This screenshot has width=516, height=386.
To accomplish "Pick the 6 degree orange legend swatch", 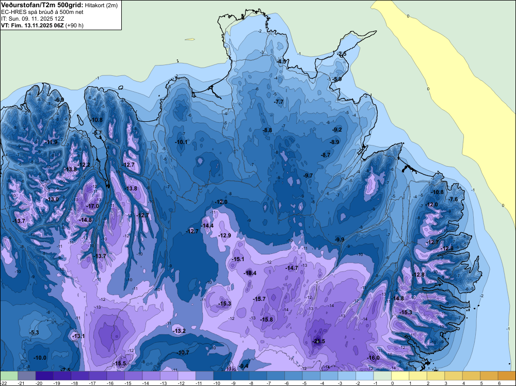I will point(507,376).
